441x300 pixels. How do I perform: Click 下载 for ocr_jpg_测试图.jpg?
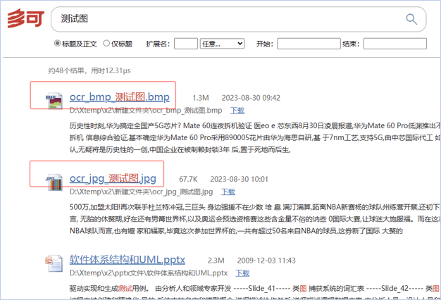click(x=228, y=192)
